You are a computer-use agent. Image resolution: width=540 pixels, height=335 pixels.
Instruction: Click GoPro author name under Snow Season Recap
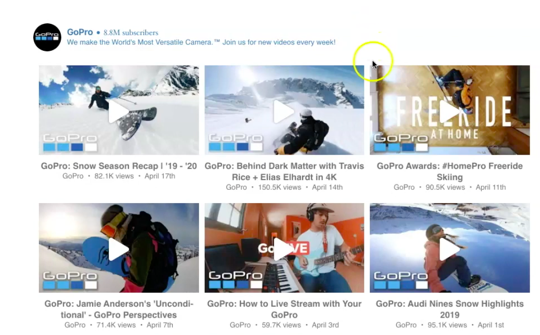tap(73, 176)
